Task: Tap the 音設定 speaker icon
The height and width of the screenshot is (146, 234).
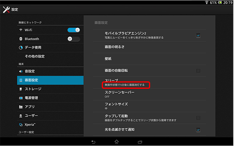Action: coord(21,71)
